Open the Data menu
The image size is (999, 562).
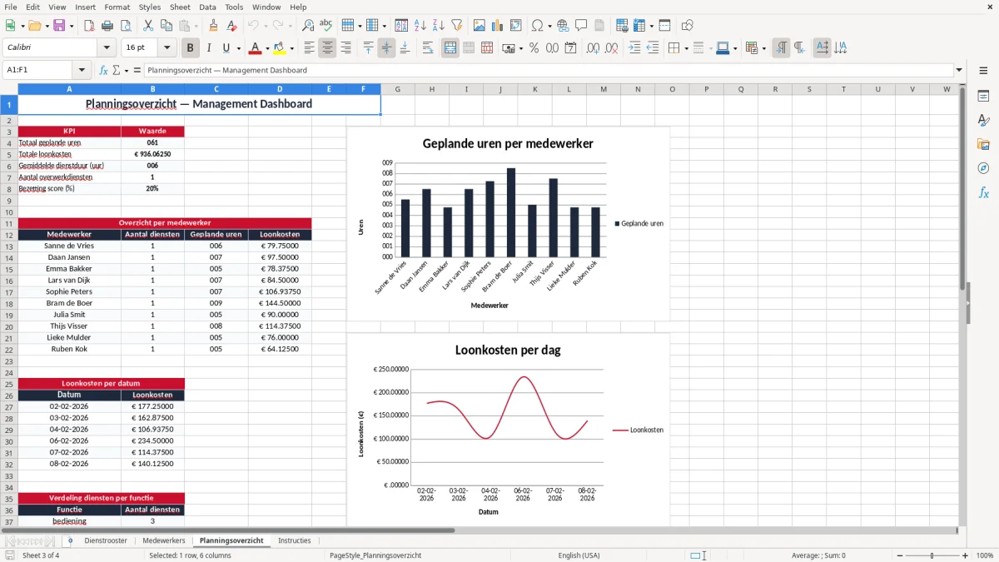[x=207, y=7]
